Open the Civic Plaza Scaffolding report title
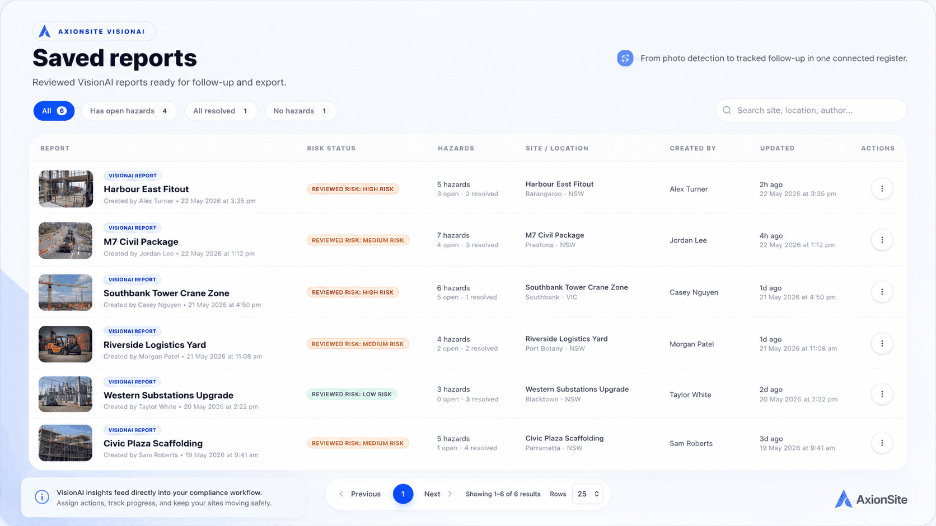Screen dimensions: 936x526 pyautogui.click(x=153, y=443)
